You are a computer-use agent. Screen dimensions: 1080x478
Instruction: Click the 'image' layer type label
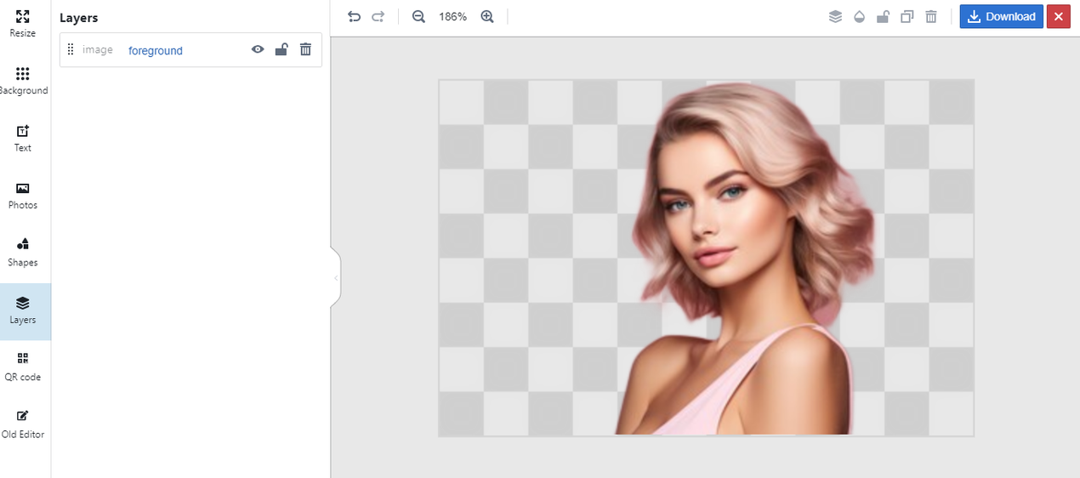coord(98,49)
